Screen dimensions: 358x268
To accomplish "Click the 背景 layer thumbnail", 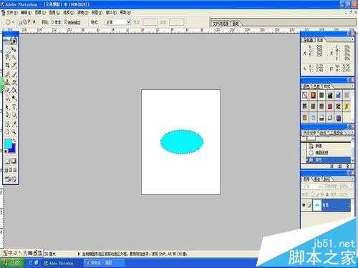I will (317, 205).
